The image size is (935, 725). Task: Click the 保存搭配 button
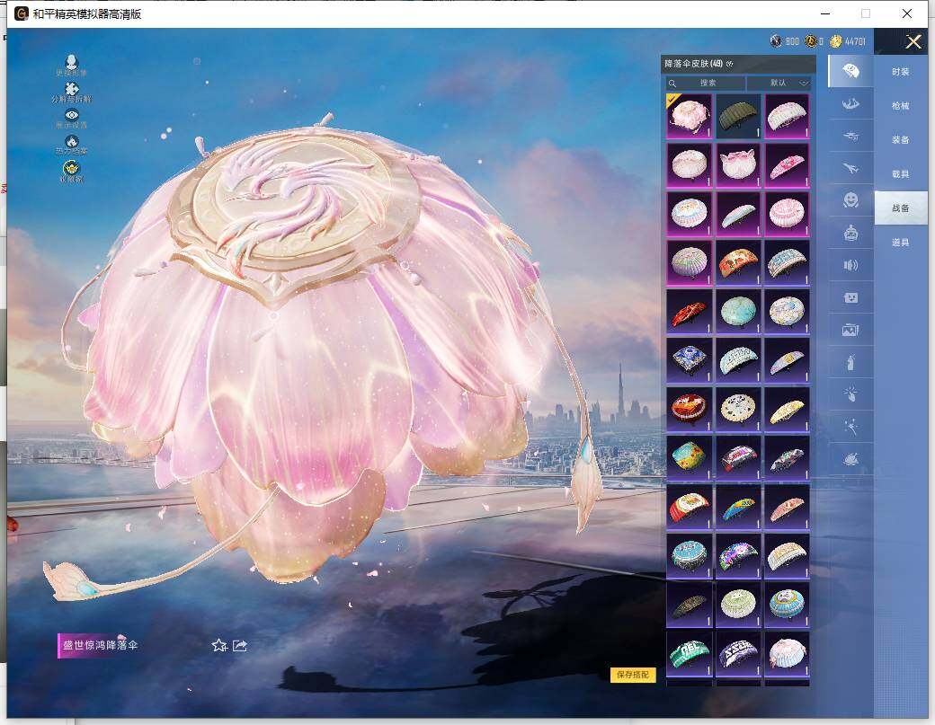coord(633,675)
